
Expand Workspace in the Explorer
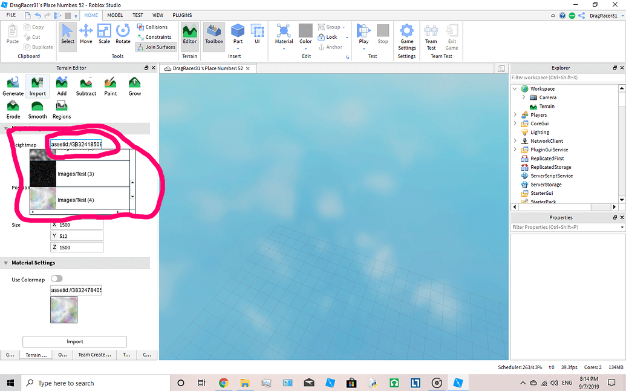tap(515, 88)
